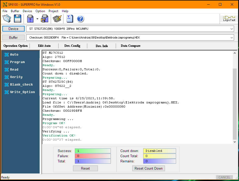239x181 pixels.
Task: Click the 'Programming ...' log line
Action: (x=58, y=119)
